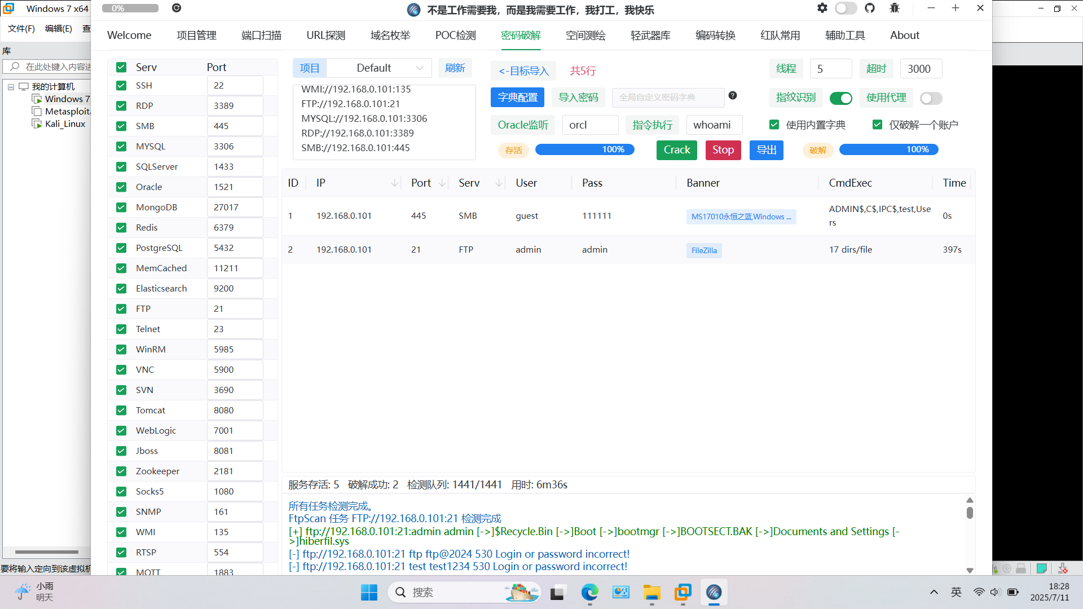Click the search icon in the 在此处输入内容 box

click(x=15, y=66)
